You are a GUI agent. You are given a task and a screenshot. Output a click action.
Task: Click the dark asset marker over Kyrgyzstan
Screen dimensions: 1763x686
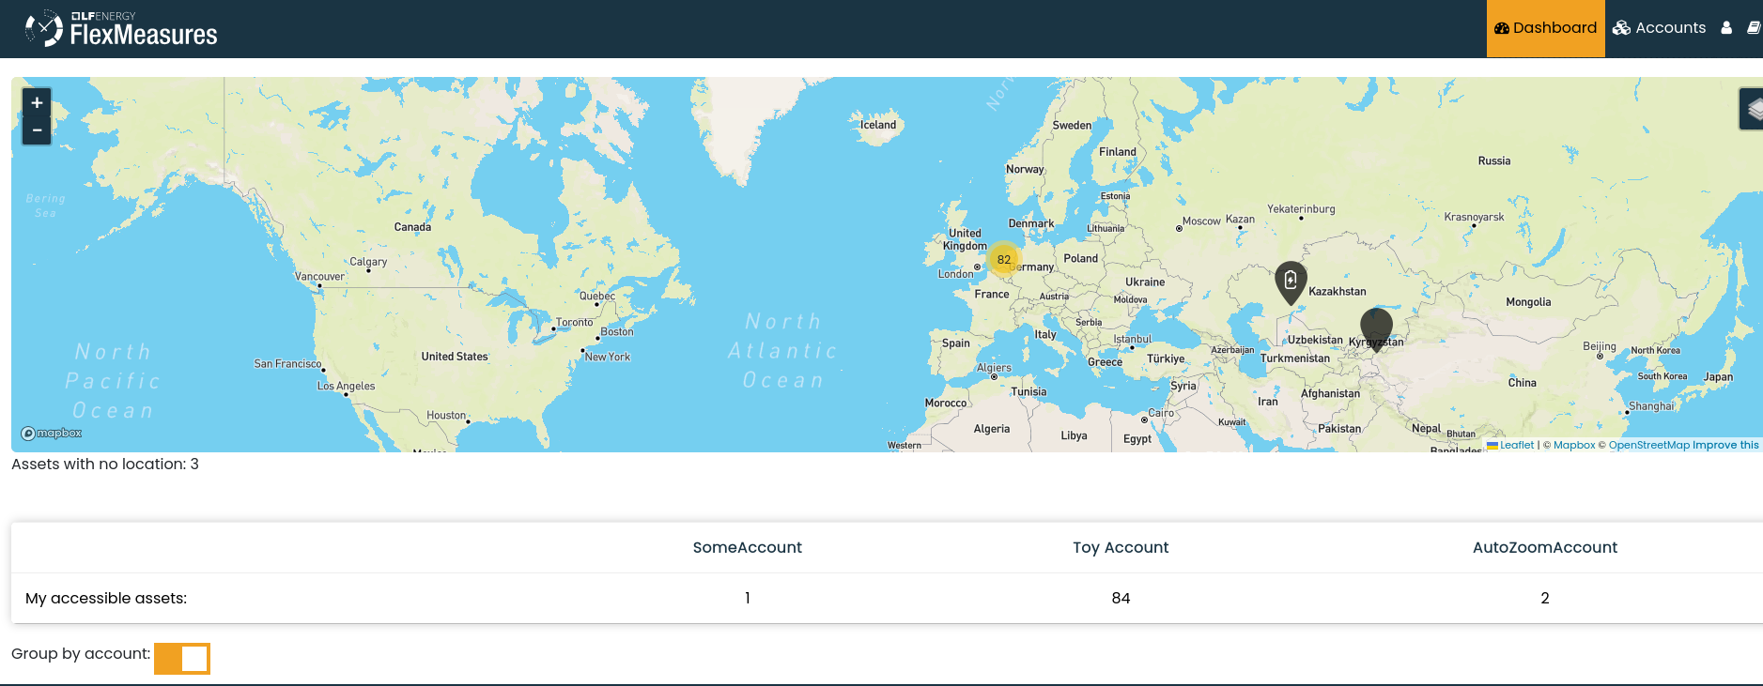coord(1376,327)
